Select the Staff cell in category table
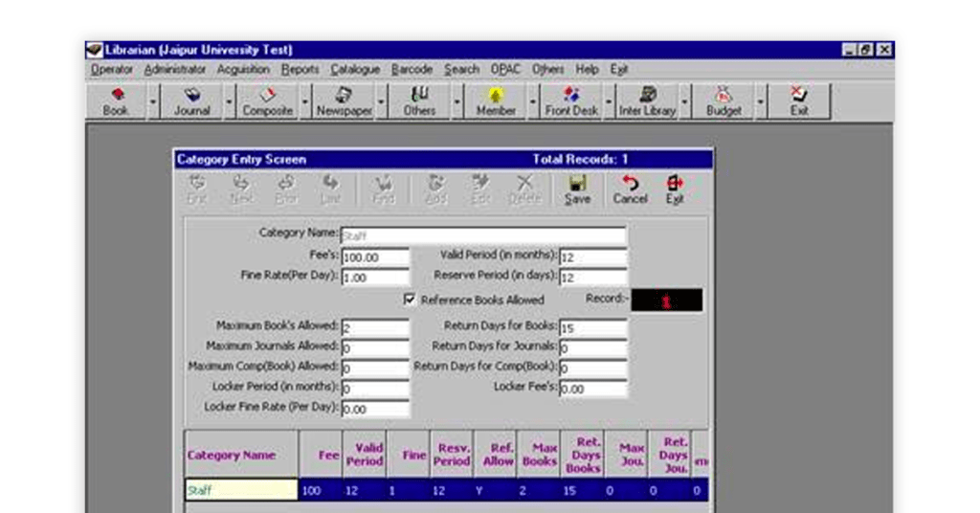 click(241, 490)
